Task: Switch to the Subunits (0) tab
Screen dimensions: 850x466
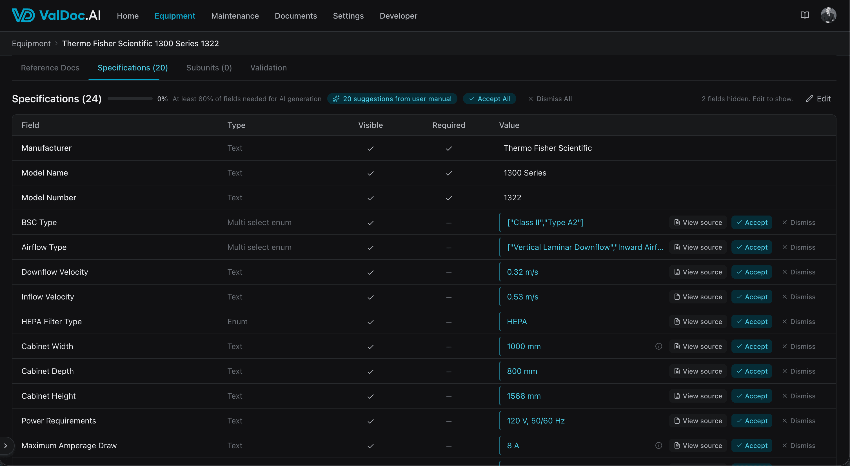Action: 209,68
